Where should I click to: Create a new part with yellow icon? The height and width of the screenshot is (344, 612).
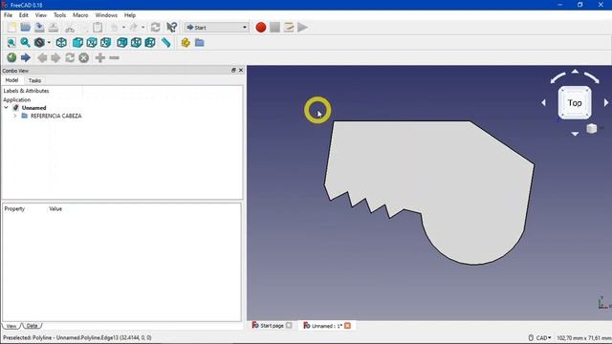186,42
